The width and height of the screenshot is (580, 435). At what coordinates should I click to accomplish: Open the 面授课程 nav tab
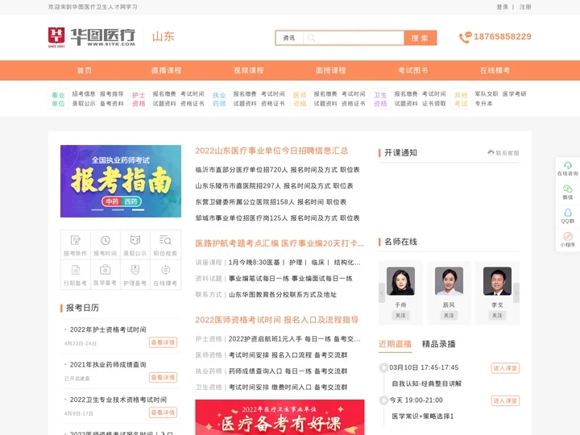pos(331,70)
